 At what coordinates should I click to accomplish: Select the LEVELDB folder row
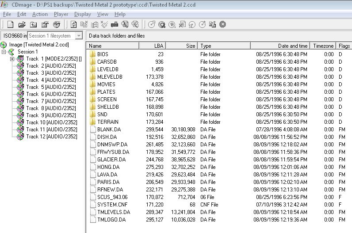pos(219,69)
